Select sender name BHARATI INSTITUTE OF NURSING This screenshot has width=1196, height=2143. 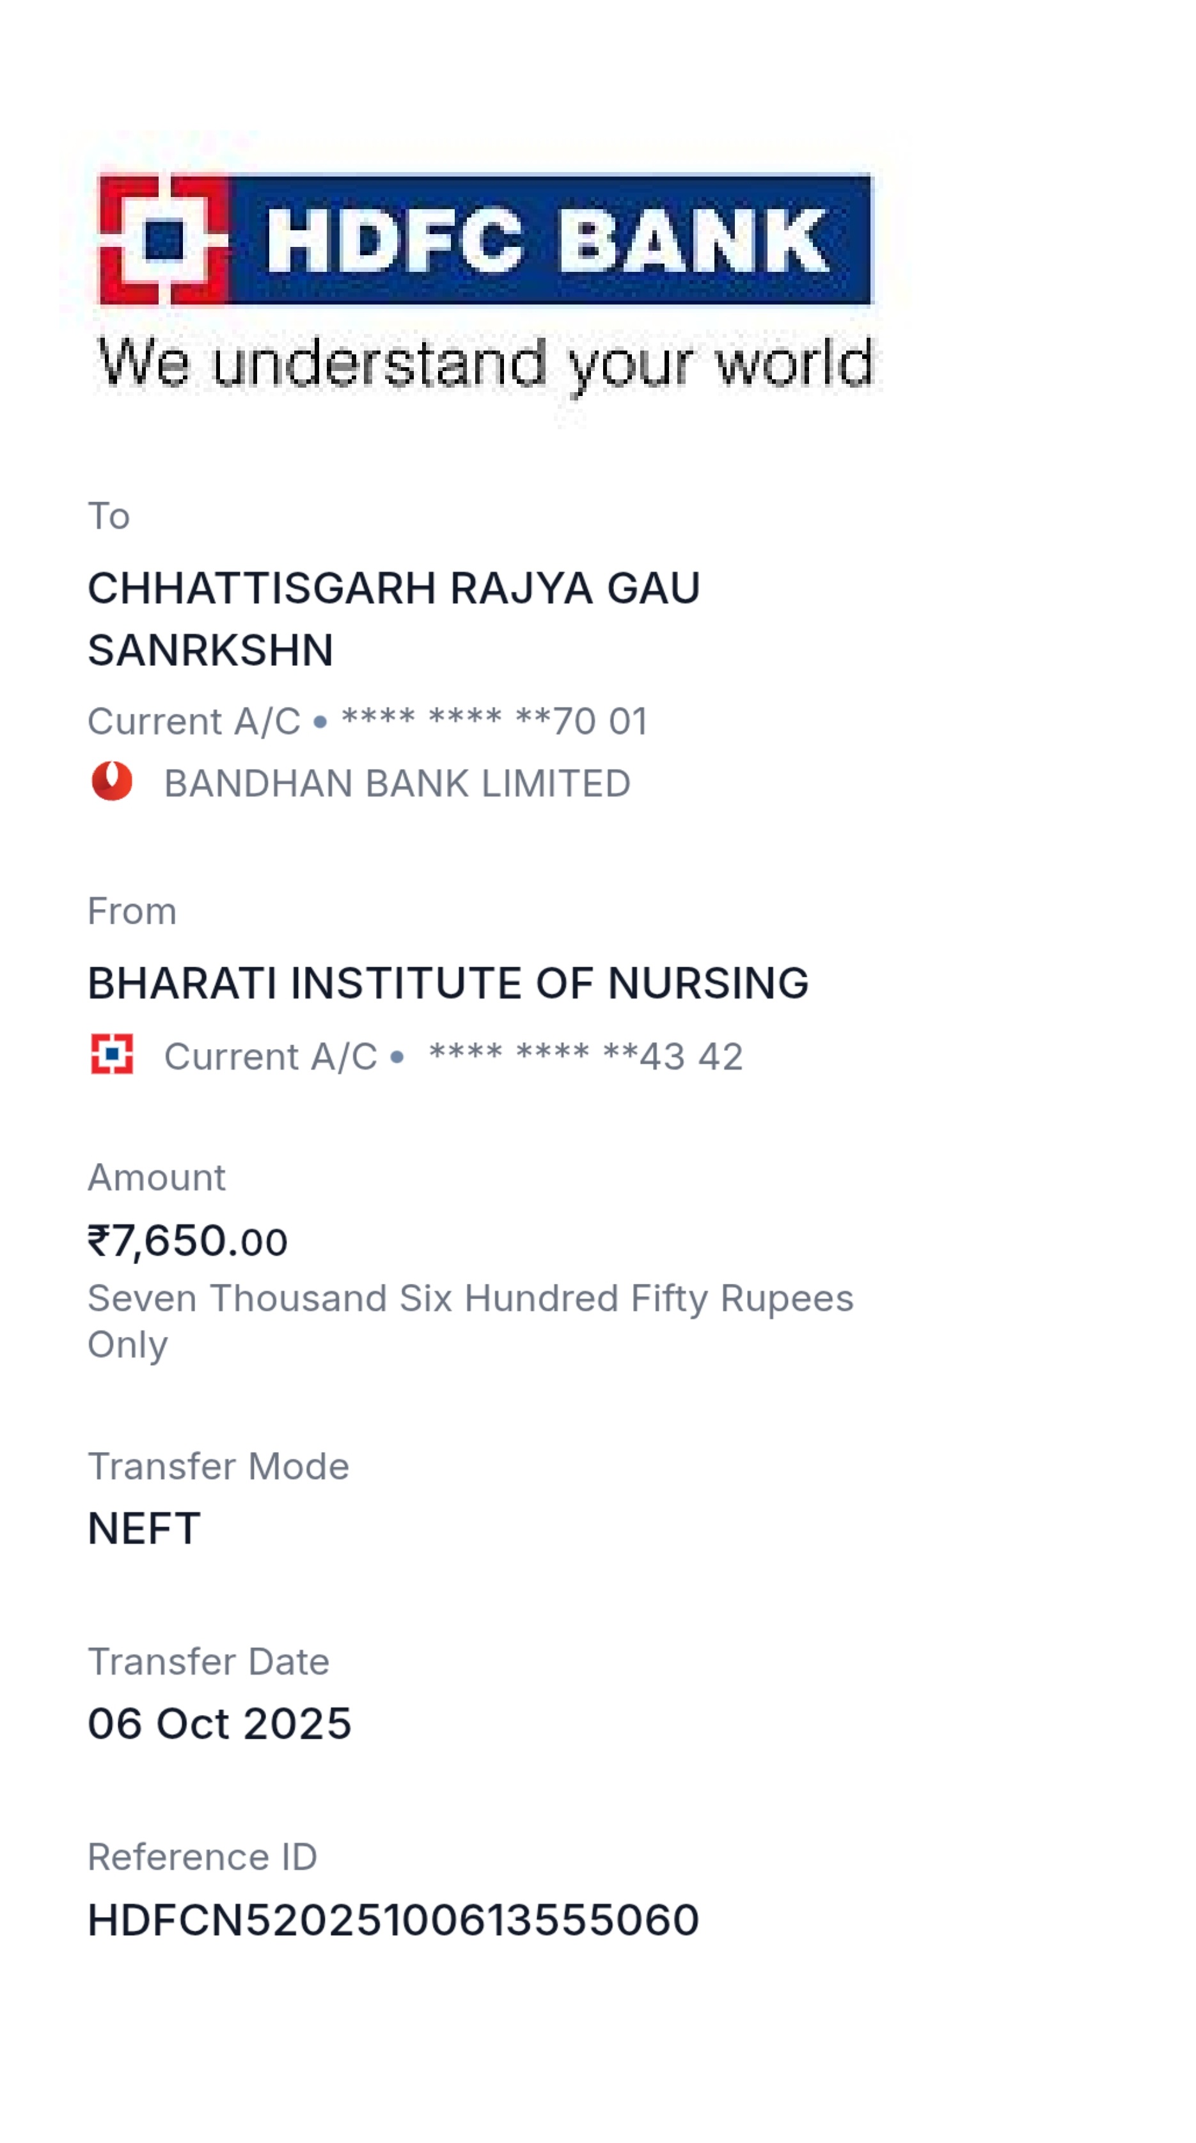[x=448, y=983]
